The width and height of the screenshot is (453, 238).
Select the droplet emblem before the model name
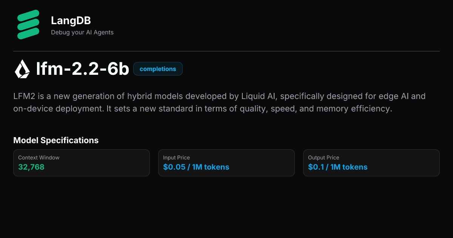click(22, 69)
